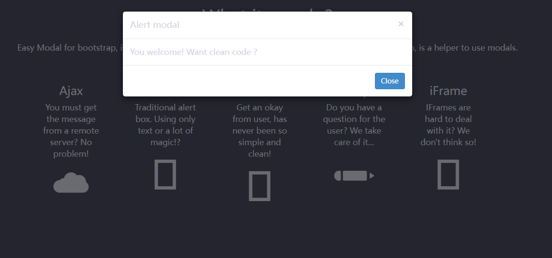Screen dimensions: 552x258
Task: Click the icon below the iFrame description
Action: (448, 175)
